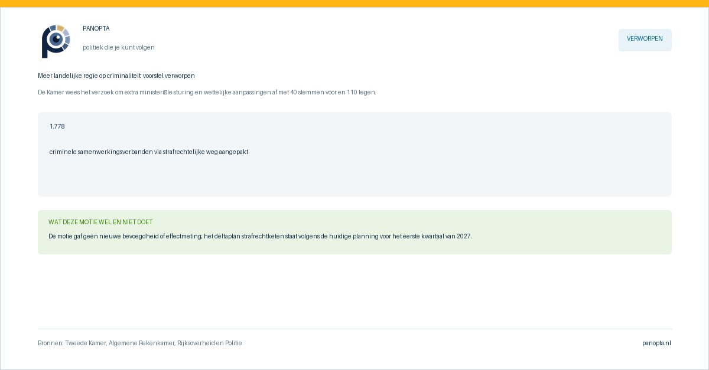Image resolution: width=709 pixels, height=370 pixels.
Task: Click the VERWORPEN status badge
Action: click(645, 40)
